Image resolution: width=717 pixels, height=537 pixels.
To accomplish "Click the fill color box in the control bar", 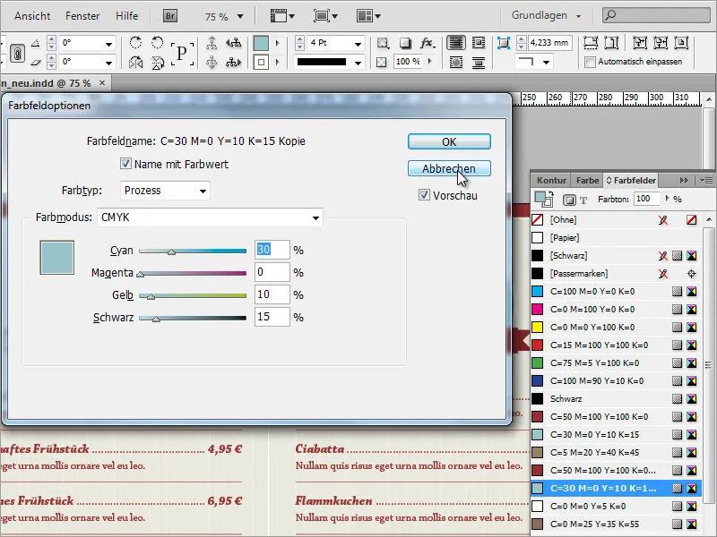I will coord(261,43).
